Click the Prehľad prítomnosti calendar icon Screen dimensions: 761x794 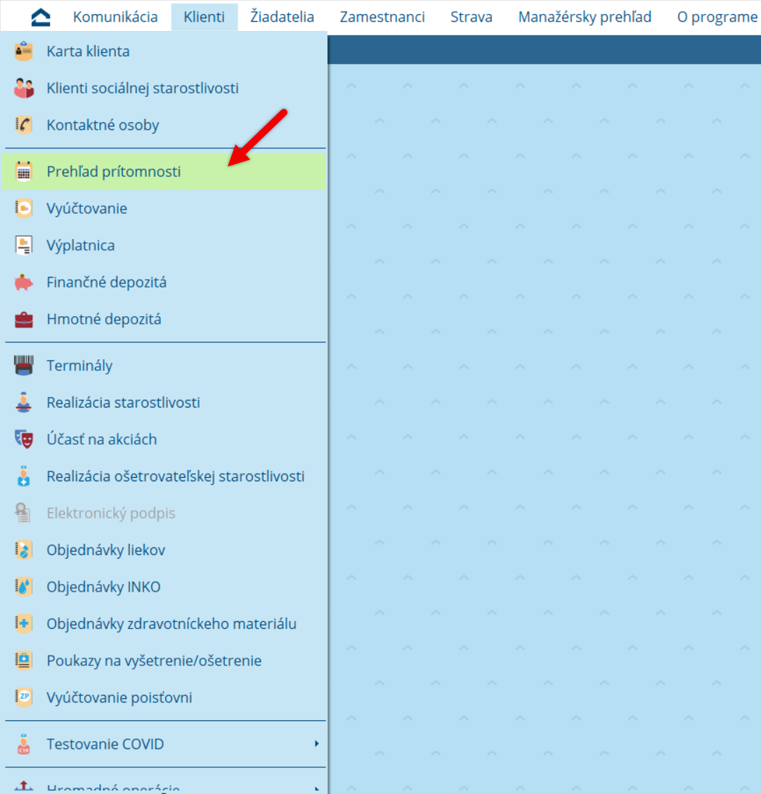(24, 171)
